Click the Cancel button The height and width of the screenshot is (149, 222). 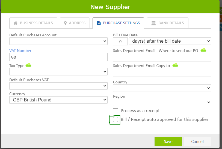click(197, 141)
